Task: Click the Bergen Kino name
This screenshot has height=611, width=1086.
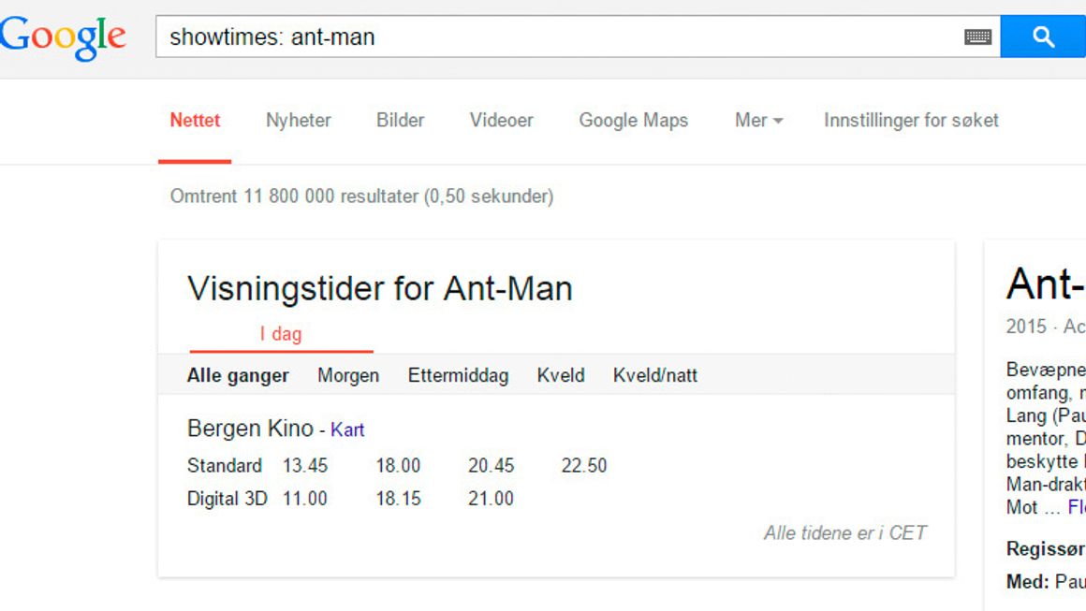Action: click(x=249, y=429)
